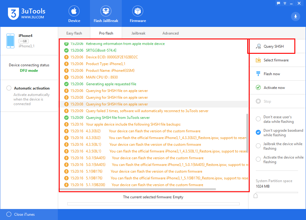Select the 5.1(9B176) official firmware Restore.ipsw row

tap(154, 178)
